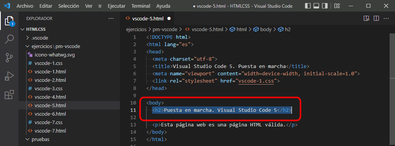Toggle secondary side bar layout button

pos(325,6)
